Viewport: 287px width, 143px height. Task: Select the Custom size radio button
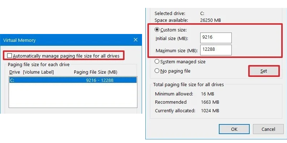pyautogui.click(x=157, y=30)
